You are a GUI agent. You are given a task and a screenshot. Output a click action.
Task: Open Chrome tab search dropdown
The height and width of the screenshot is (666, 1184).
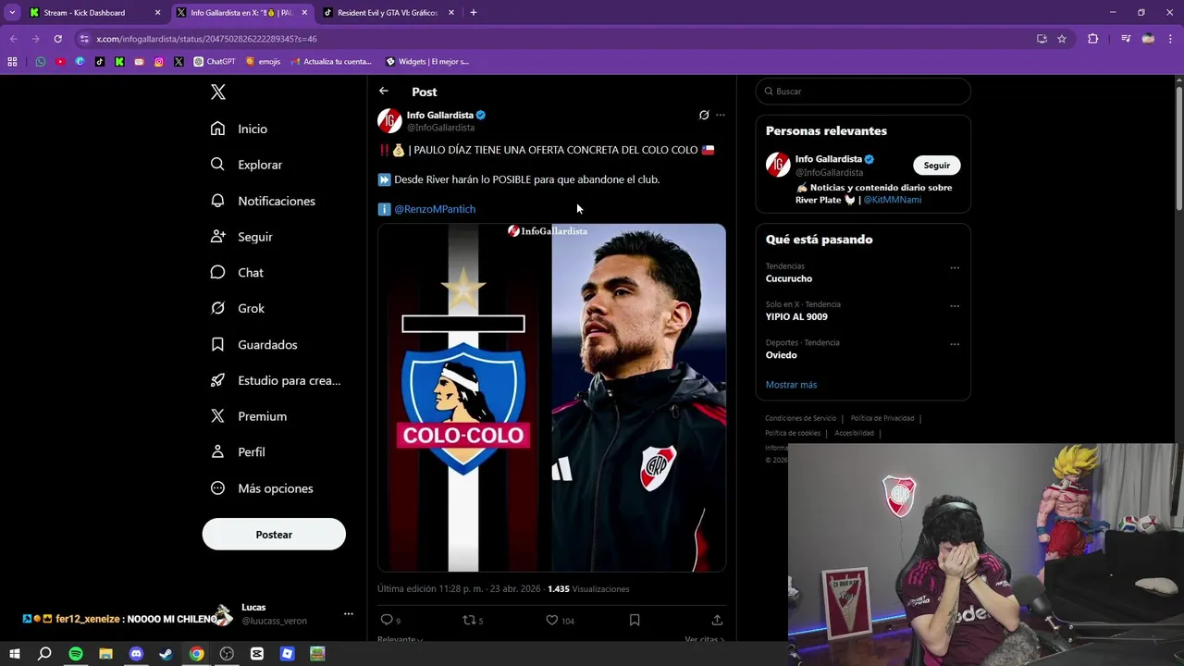coord(12,13)
